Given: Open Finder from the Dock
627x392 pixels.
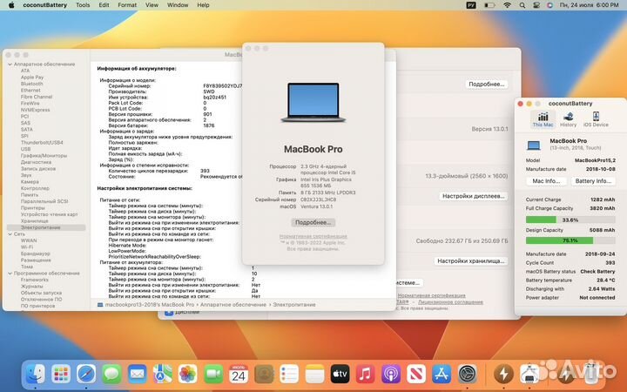Looking at the screenshot, I should 36,375.
